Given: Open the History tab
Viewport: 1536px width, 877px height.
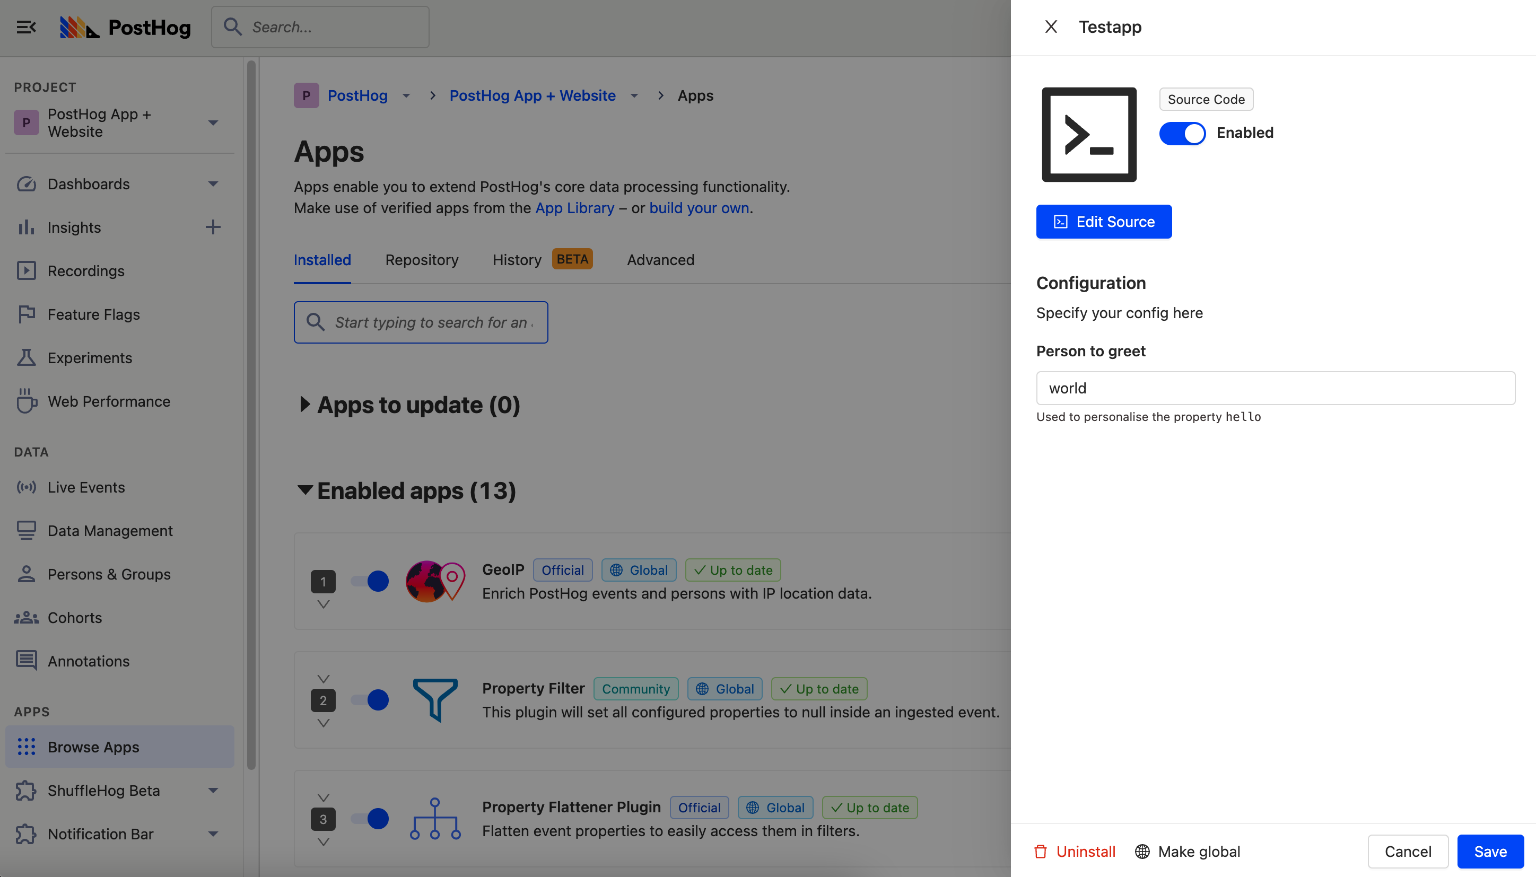Looking at the screenshot, I should [516, 260].
